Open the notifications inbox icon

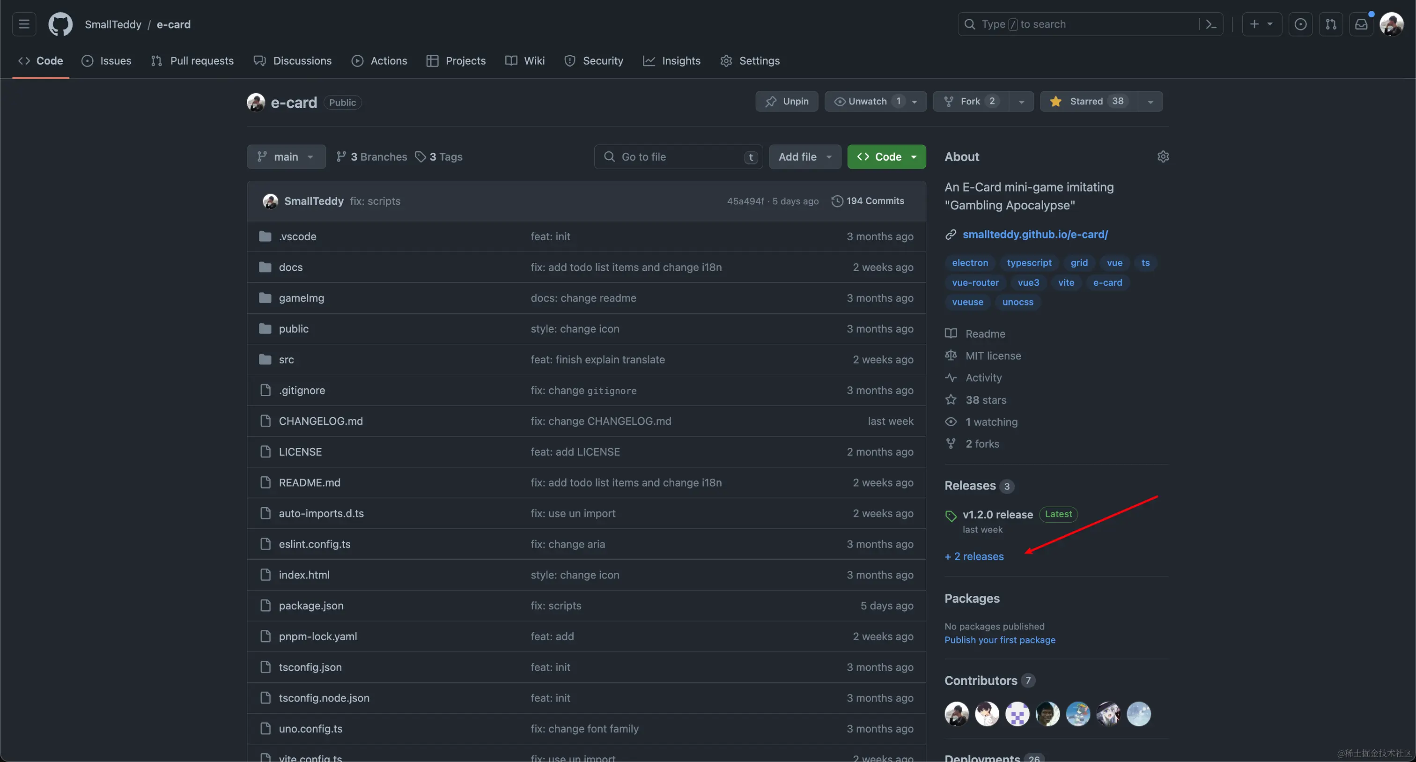click(x=1361, y=24)
